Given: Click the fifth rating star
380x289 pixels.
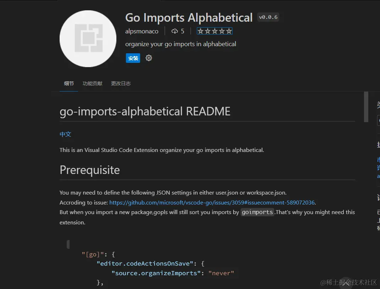Looking at the screenshot, I should pos(229,31).
